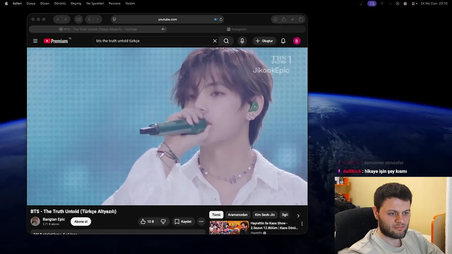Click the BTS - The Truth Untold video title
Viewport: 452px width, 254px height.
pos(73,211)
